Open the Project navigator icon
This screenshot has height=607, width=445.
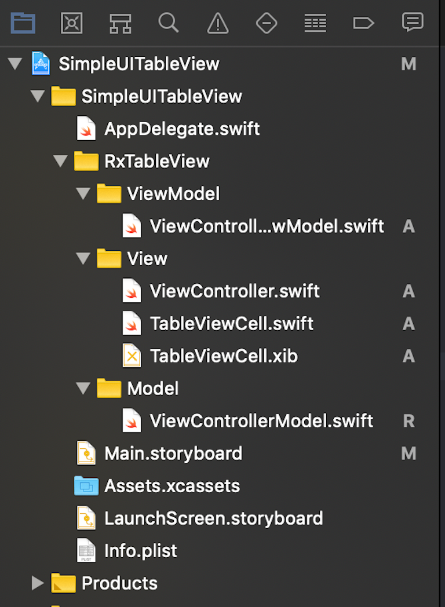tap(23, 23)
